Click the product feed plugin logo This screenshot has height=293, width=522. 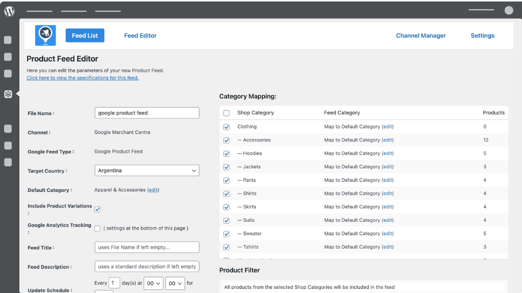(x=45, y=36)
